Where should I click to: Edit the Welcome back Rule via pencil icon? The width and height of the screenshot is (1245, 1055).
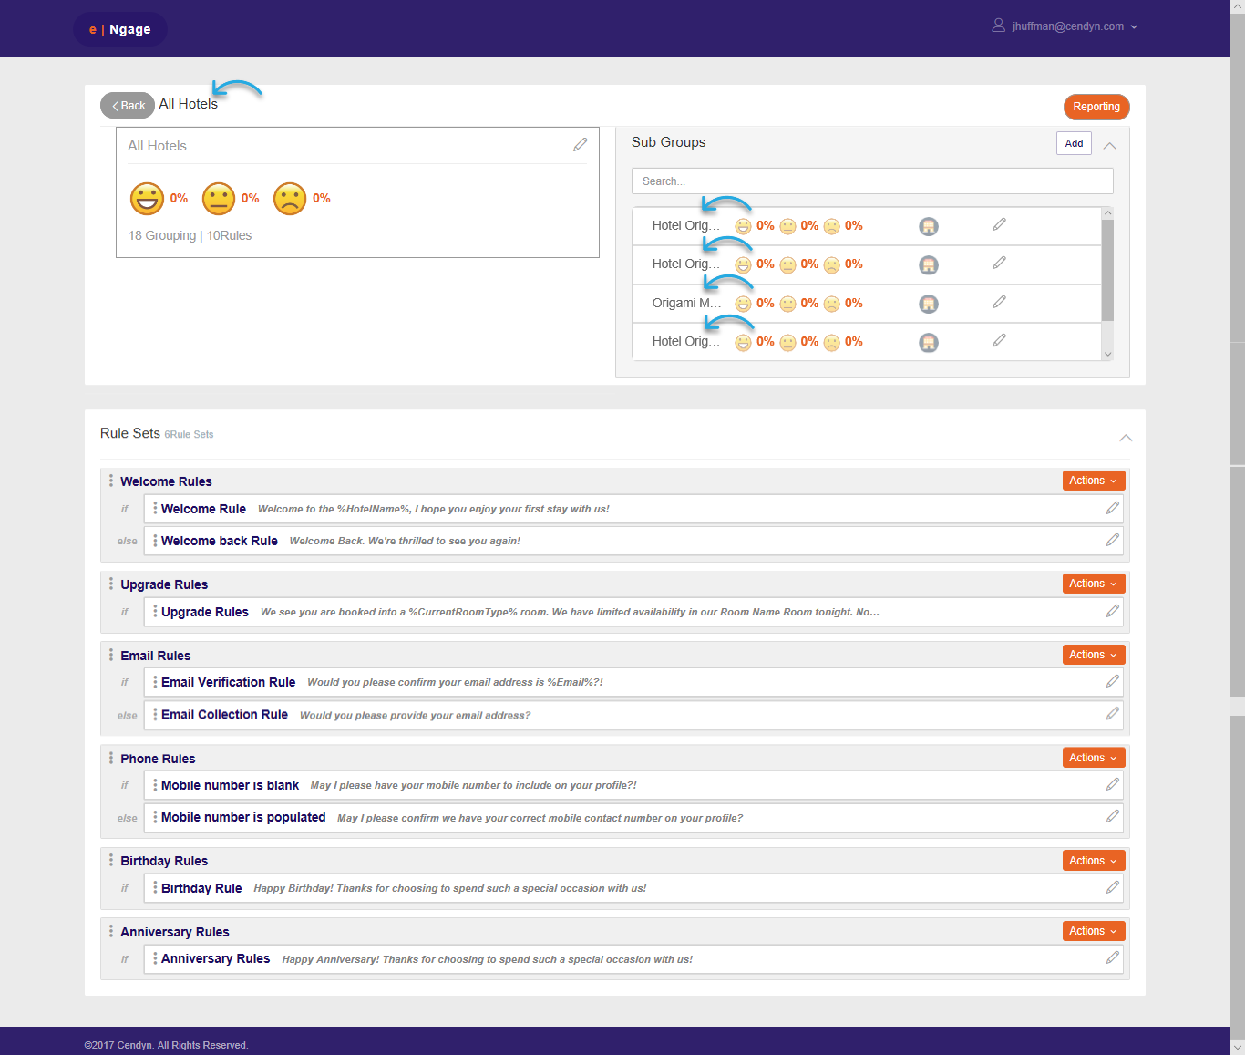click(1112, 540)
